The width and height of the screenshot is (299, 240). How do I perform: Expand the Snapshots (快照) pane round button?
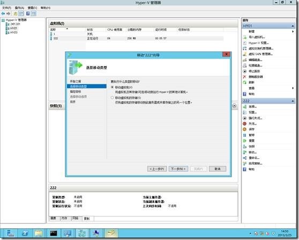coord(235,106)
